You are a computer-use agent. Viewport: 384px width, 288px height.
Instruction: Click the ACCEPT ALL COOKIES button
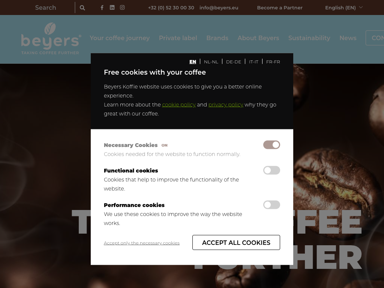[x=236, y=243]
